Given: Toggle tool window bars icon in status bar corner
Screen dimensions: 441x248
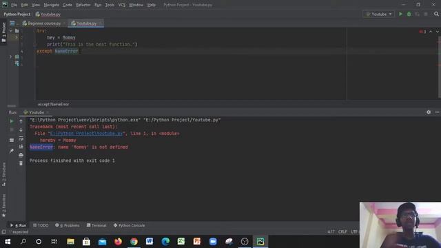Looking at the screenshot, I should tap(3, 232).
